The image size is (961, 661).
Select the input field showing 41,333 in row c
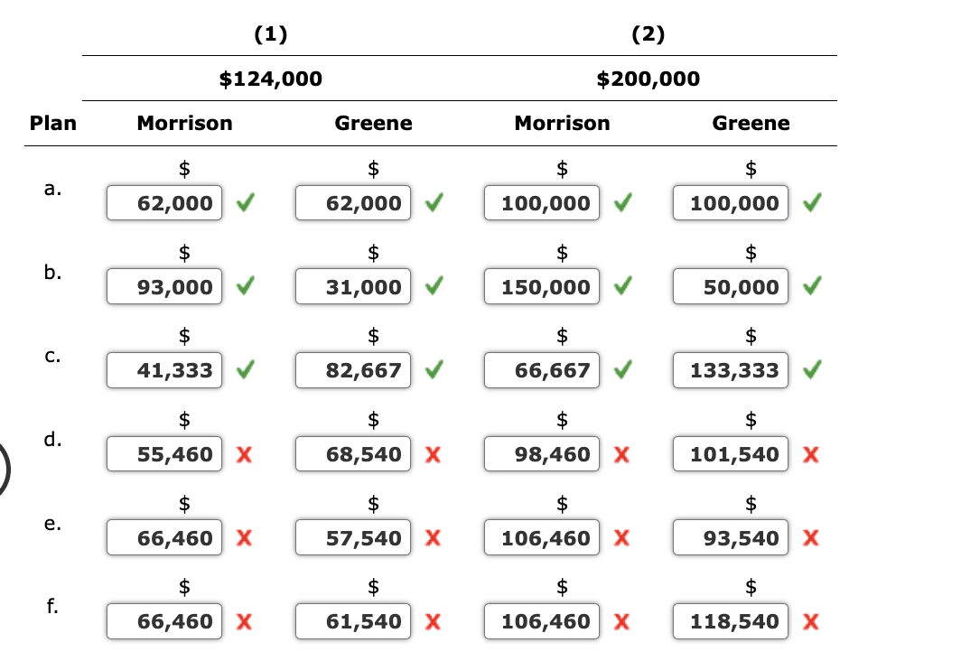point(163,369)
